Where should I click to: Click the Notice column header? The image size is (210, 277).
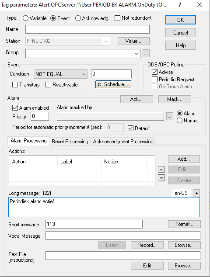click(124, 162)
